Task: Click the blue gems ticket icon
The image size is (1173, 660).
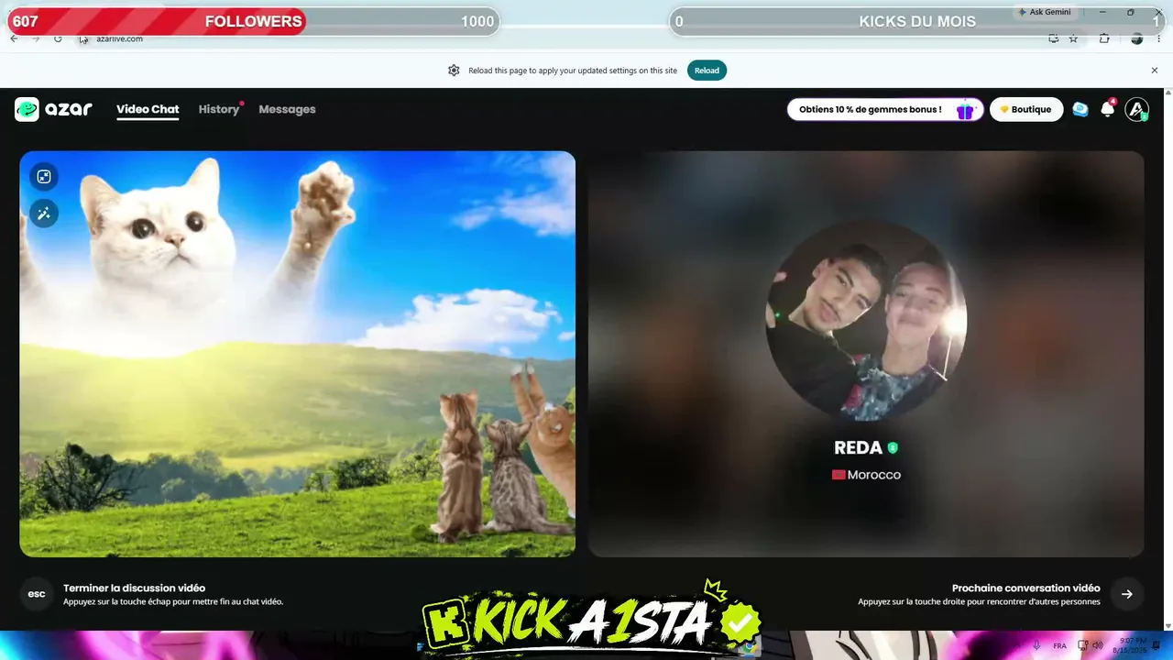Action: (x=1080, y=110)
